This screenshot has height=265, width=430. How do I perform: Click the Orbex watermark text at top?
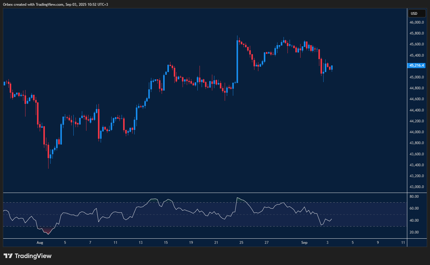(x=7, y=4)
